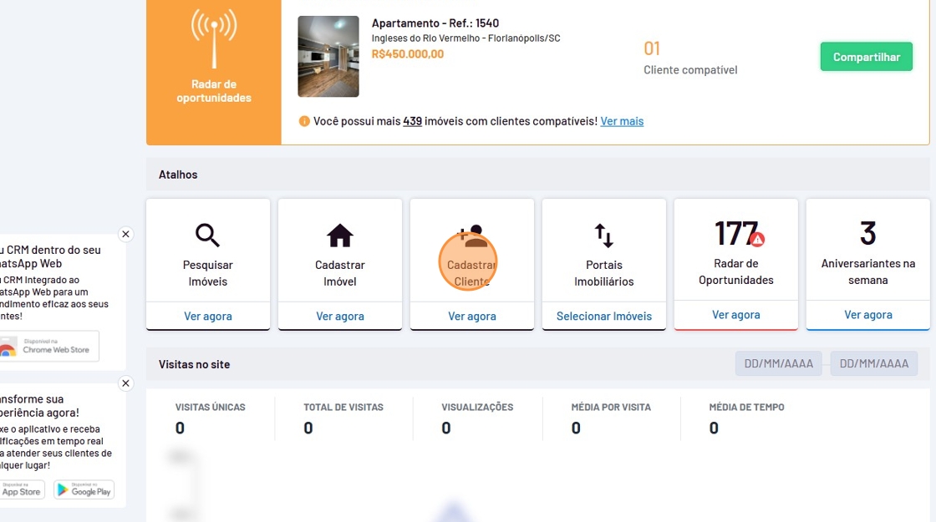Viewport: 936px width, 522px height.
Task: Open the apartment Ref. 1540 thumbnail
Action: 328,57
